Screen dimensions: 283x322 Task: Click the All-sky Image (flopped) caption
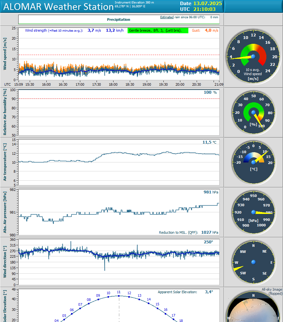pos(272,291)
